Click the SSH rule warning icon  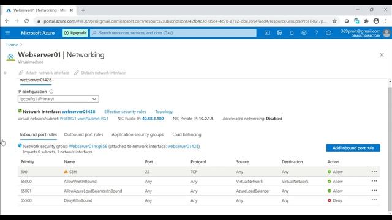tap(66, 172)
